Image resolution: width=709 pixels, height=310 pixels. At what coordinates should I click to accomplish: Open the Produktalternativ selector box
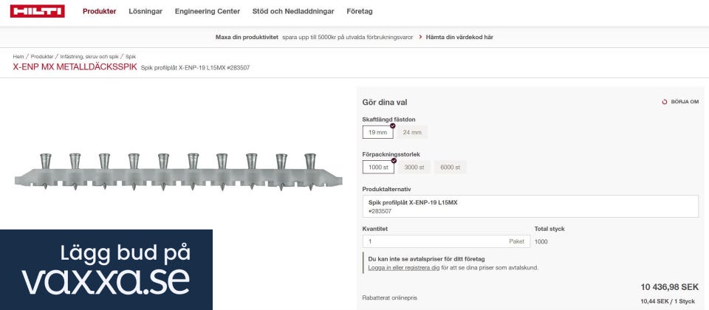point(530,207)
